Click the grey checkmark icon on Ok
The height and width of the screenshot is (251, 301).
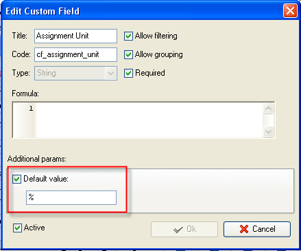click(x=178, y=230)
